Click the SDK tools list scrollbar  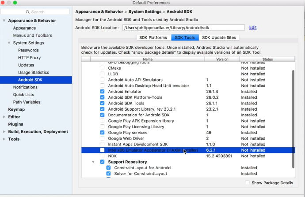coord(293,119)
